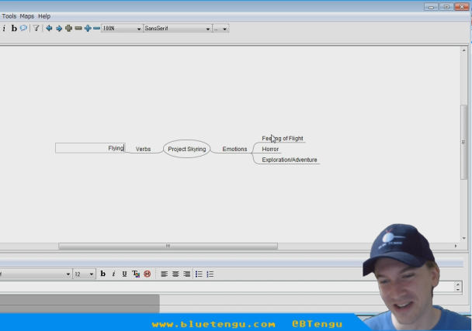Open the note editor font family dropdown
Image resolution: width=472 pixels, height=331 pixels.
click(36, 274)
